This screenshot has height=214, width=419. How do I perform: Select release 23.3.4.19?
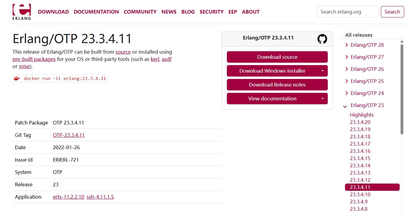coord(360,129)
